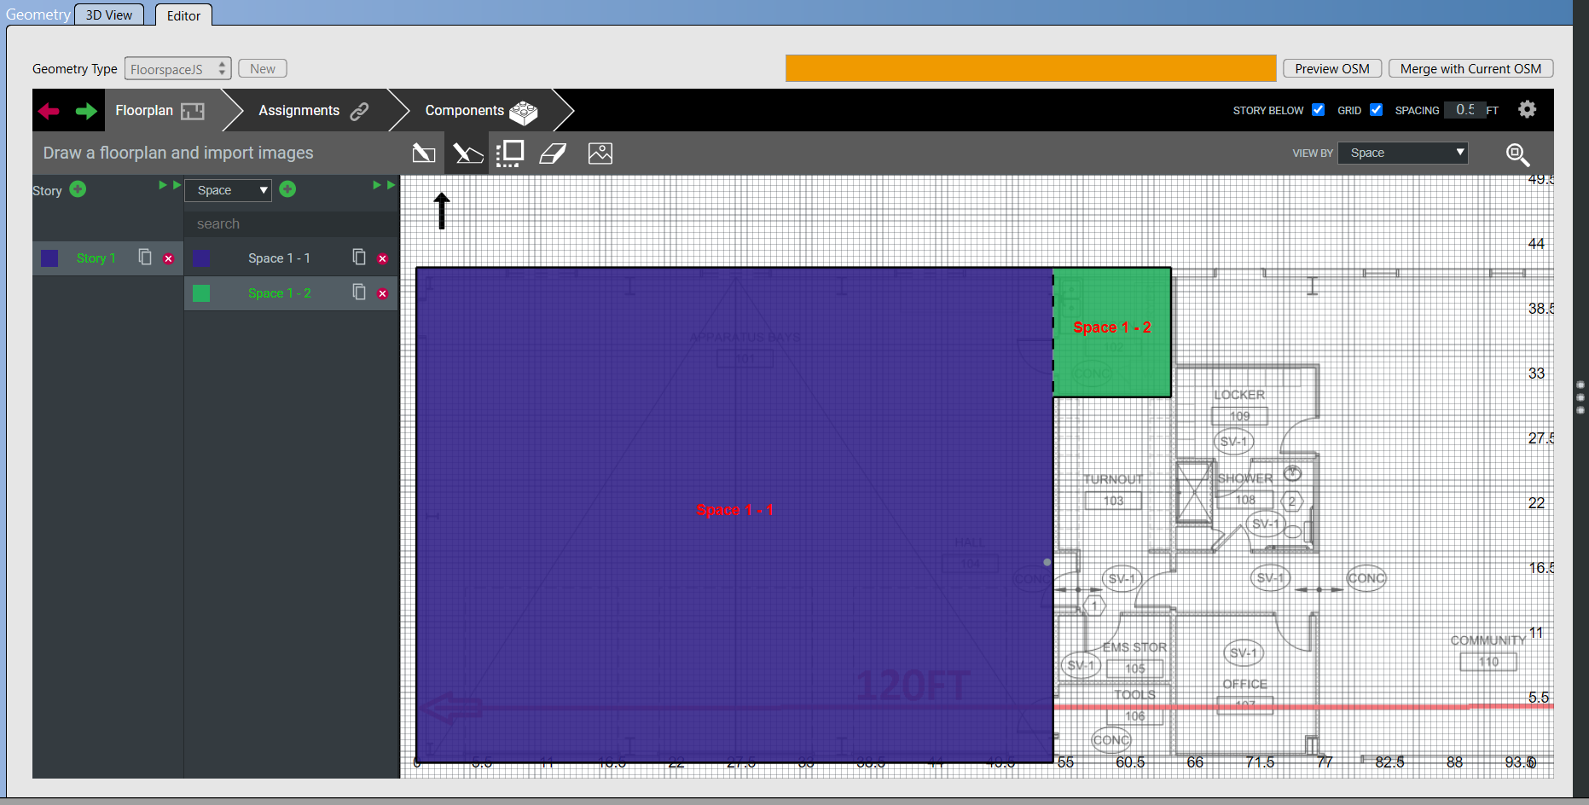Click the grid Spacing value field
The width and height of the screenshot is (1589, 805).
point(1465,110)
